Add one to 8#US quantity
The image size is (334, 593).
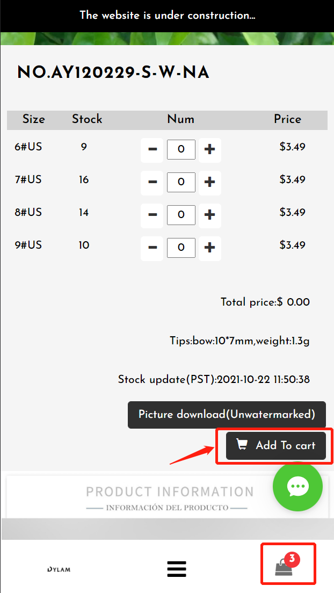(209, 215)
